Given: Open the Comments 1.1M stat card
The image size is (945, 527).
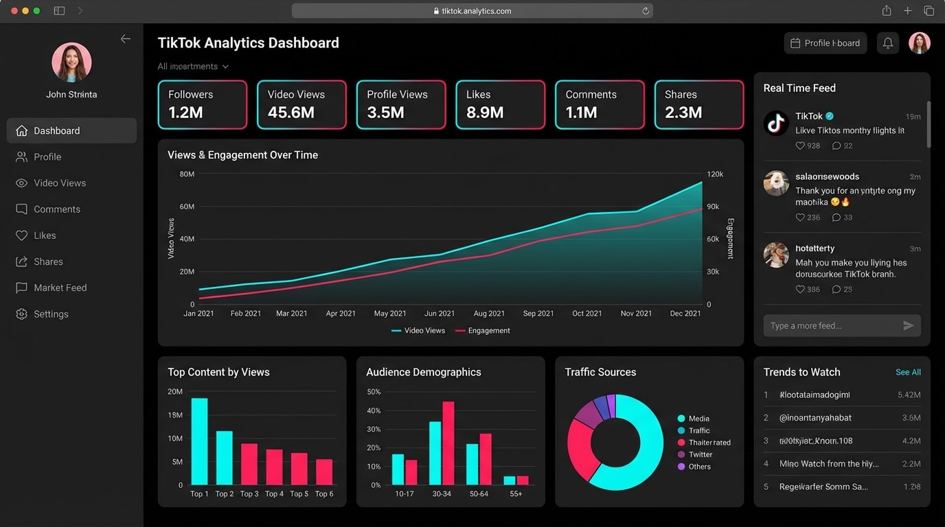Looking at the screenshot, I should tap(600, 105).
